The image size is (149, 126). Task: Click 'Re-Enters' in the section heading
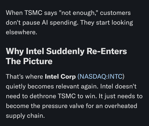click(107, 51)
